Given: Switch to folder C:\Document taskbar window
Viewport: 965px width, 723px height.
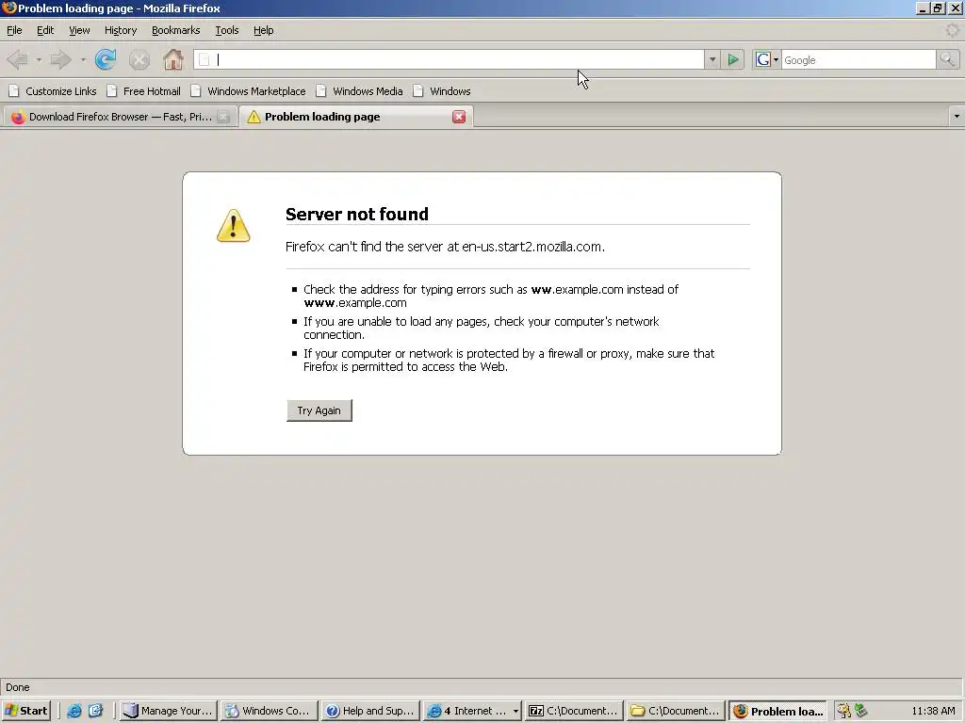Looking at the screenshot, I should click(675, 711).
